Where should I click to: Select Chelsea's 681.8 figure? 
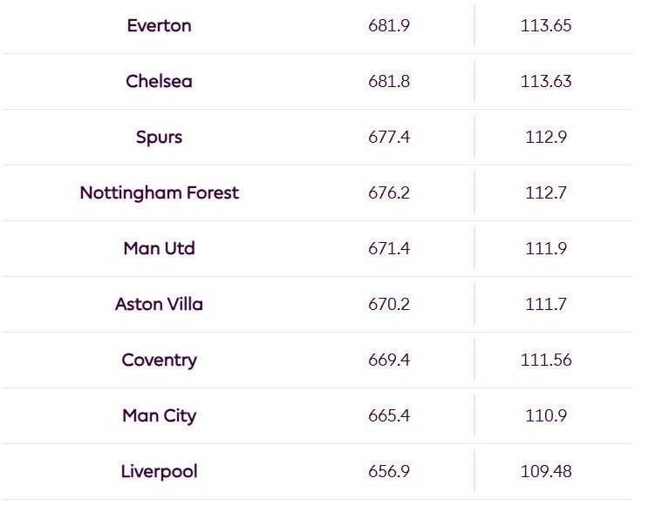pyautogui.click(x=389, y=81)
